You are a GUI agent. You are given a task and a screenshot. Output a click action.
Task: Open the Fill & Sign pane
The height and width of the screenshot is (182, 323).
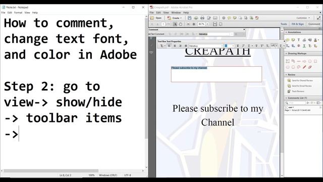click(x=298, y=24)
